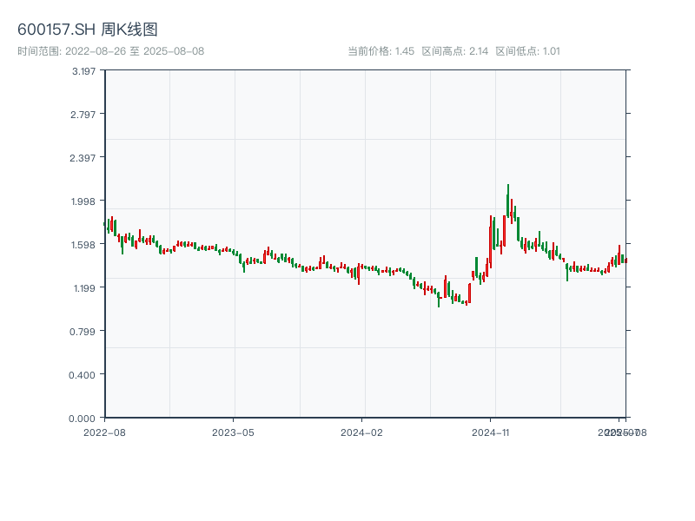The image size is (695, 521).
Task: Click the x-axis label 2022-08
Action: 104,432
